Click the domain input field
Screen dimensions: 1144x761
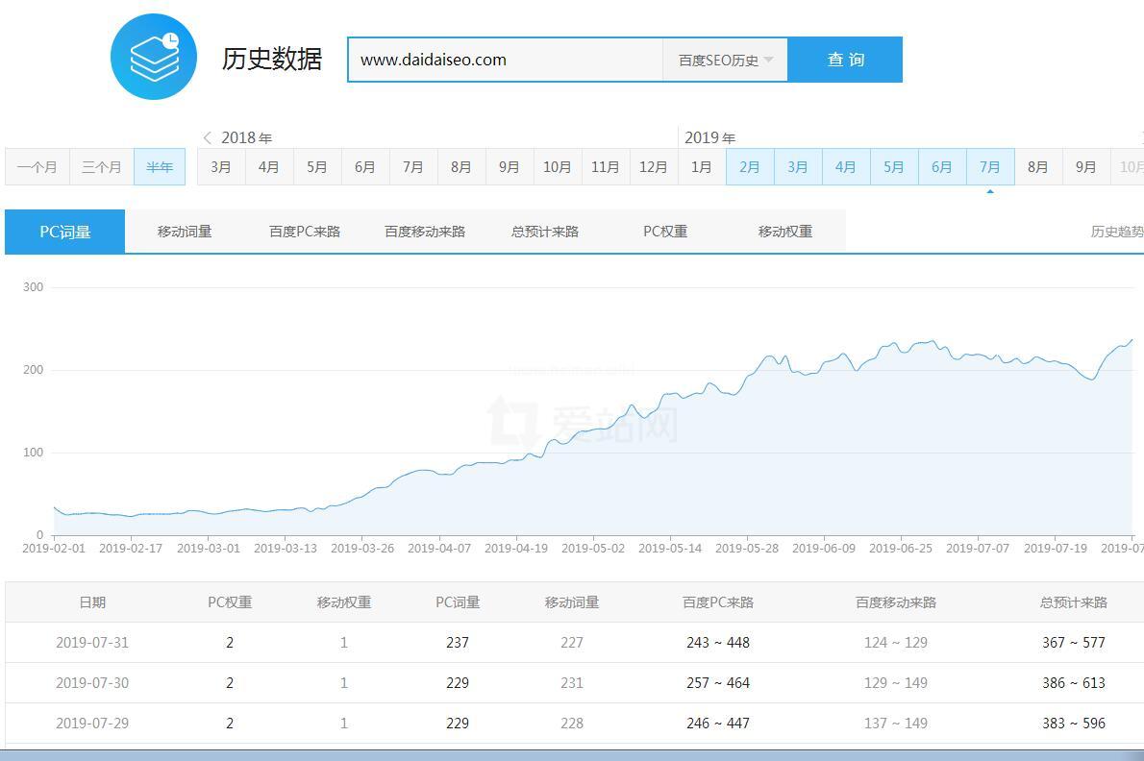click(505, 60)
